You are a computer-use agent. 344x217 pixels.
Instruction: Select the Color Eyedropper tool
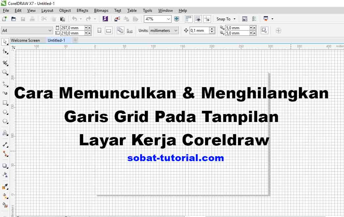[x=5, y=186]
